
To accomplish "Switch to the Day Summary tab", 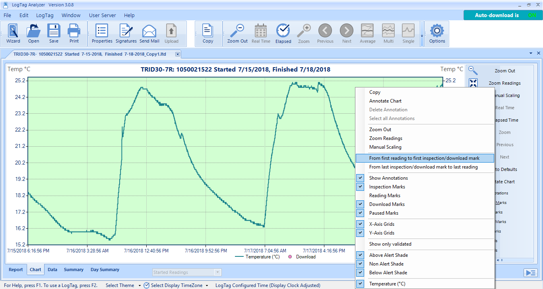I will (x=105, y=270).
